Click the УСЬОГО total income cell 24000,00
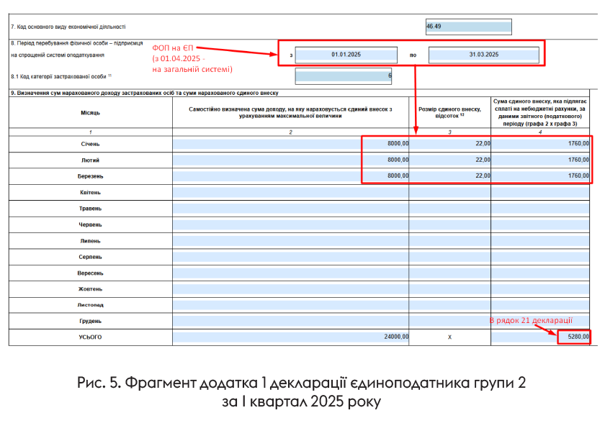 (x=291, y=337)
